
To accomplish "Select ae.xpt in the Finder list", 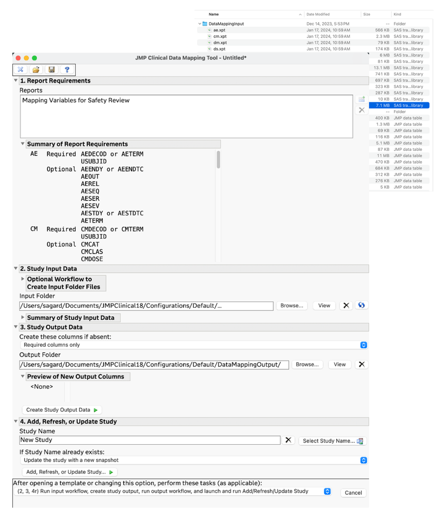I will coord(219,30).
